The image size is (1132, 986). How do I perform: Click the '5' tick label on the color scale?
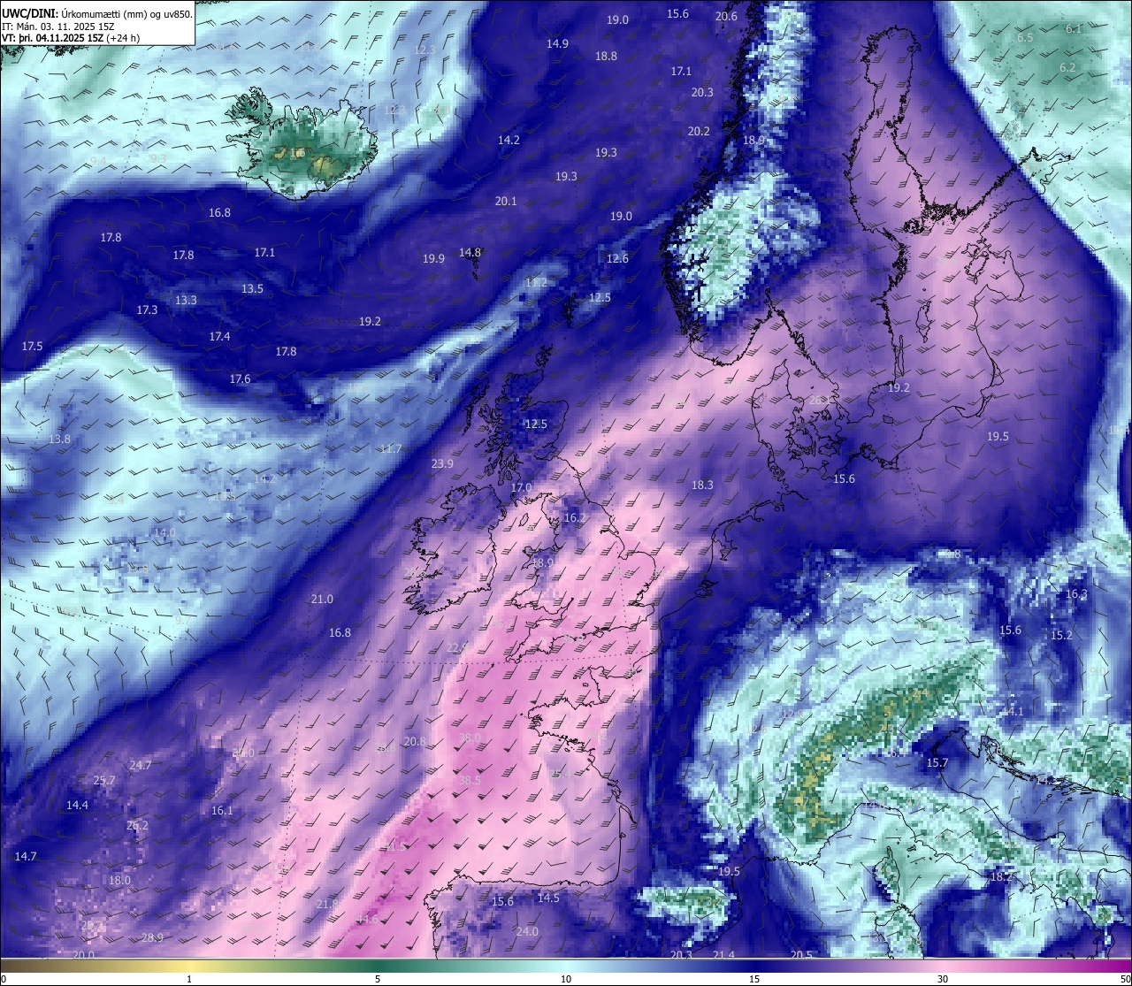coord(378,979)
